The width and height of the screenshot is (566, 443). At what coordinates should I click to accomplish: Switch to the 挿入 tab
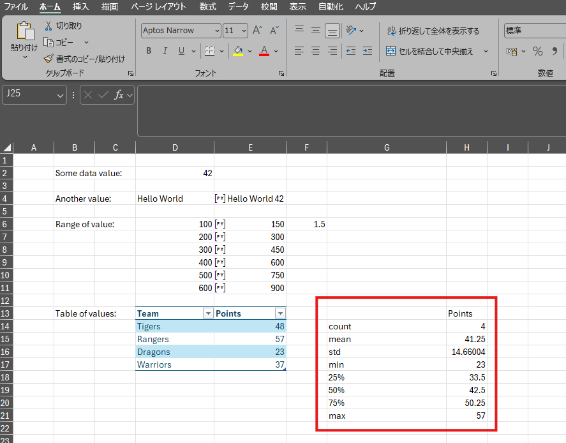click(80, 6)
